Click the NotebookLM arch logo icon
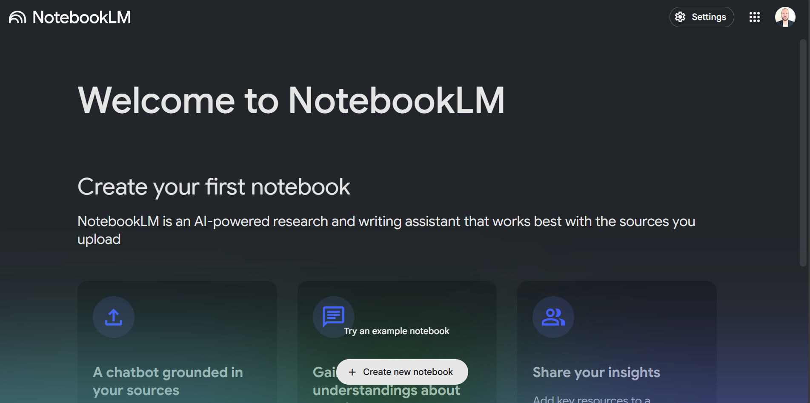The width and height of the screenshot is (810, 403). [17, 17]
